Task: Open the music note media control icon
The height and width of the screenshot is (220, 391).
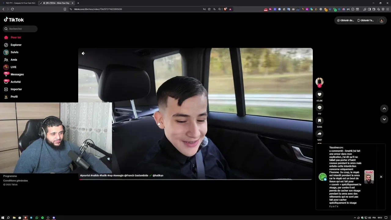Action: coord(365,9)
